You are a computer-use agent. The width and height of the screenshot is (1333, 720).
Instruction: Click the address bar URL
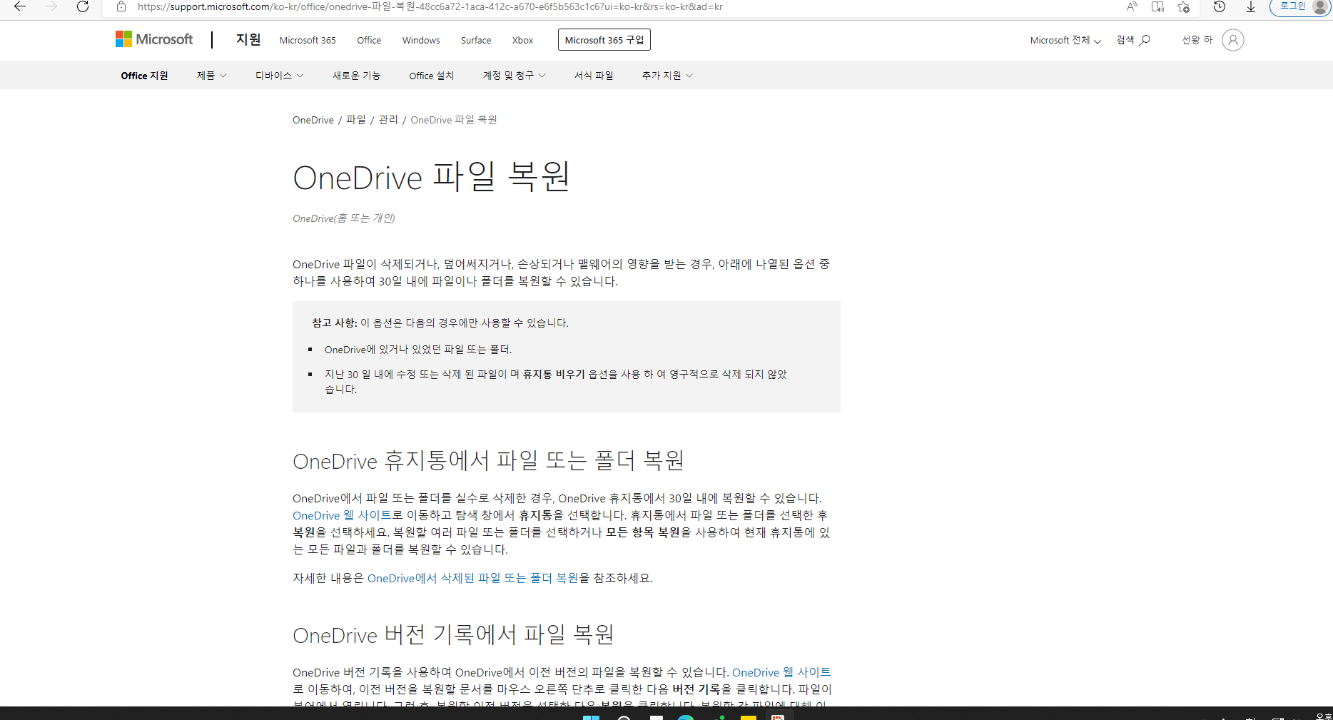(430, 6)
